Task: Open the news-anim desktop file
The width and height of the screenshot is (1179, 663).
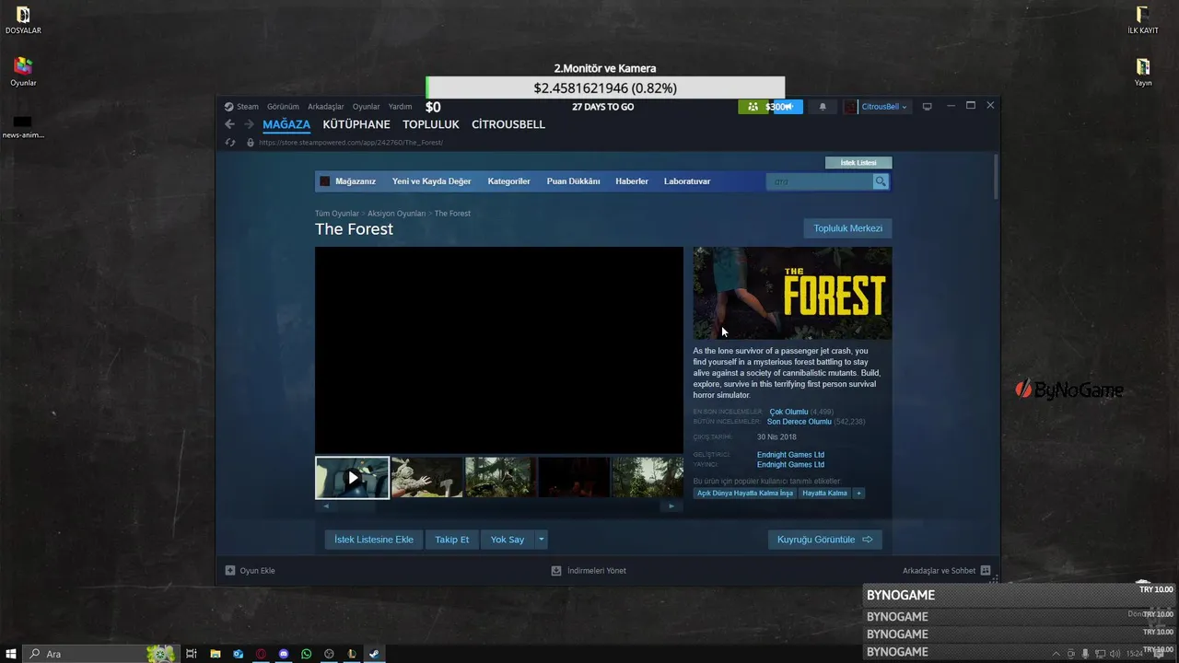Action: coord(23,125)
